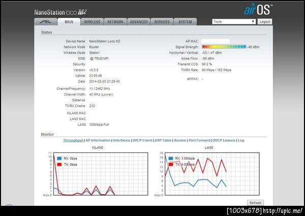Click the Date value 2014-02-05 21:29:40
The height and width of the screenshot is (216, 305).
click(x=104, y=82)
